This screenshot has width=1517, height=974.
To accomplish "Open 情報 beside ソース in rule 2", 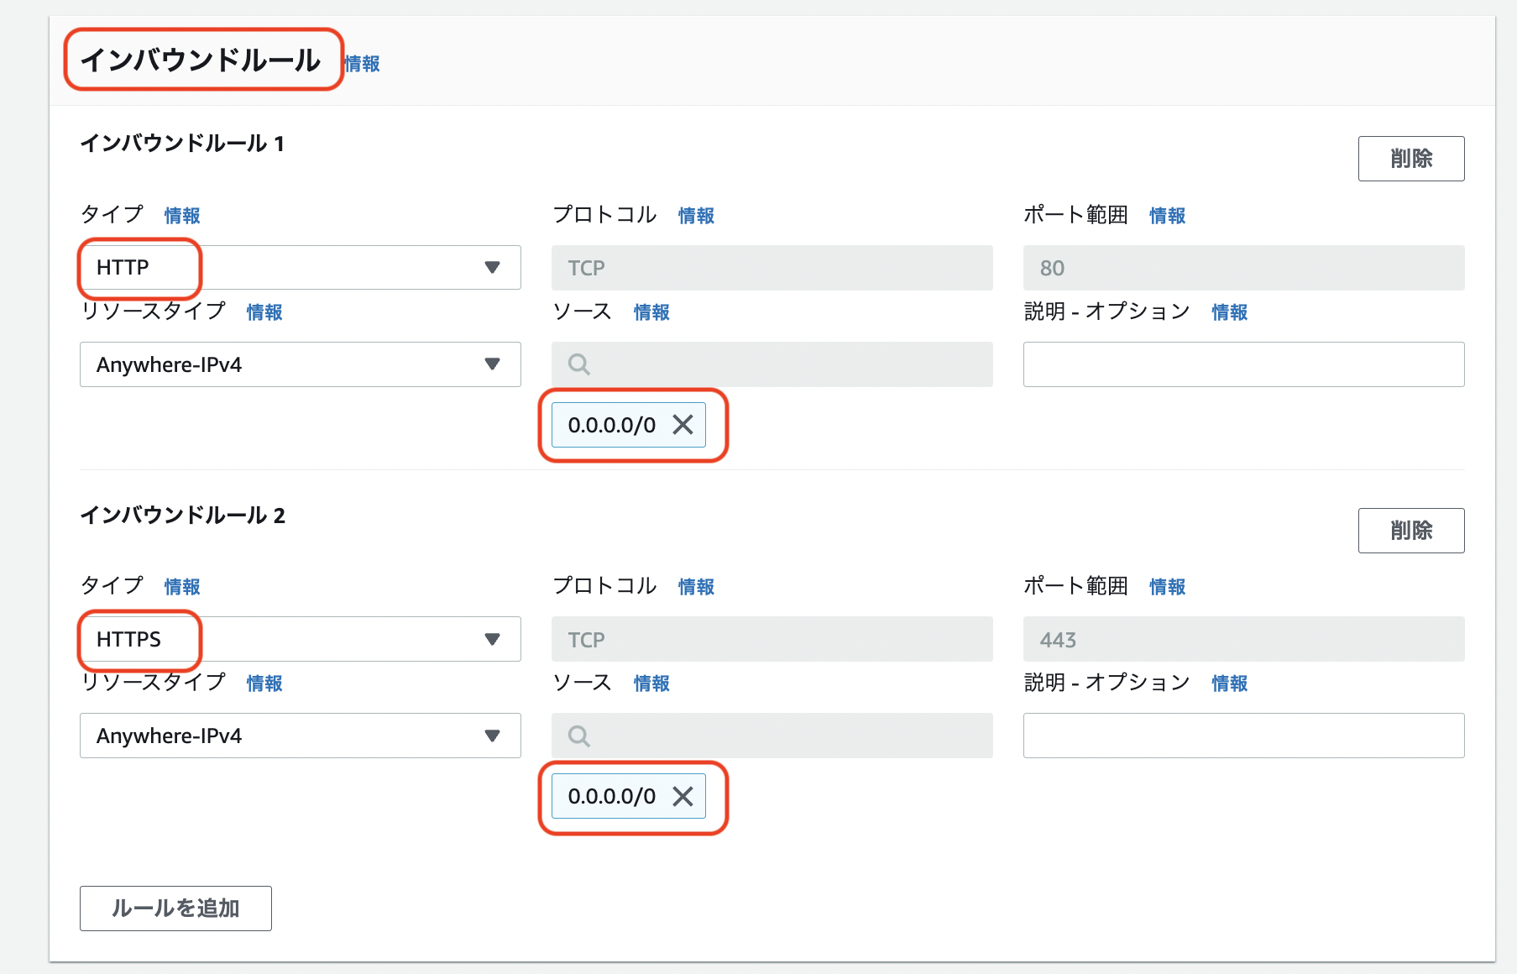I will point(651,683).
